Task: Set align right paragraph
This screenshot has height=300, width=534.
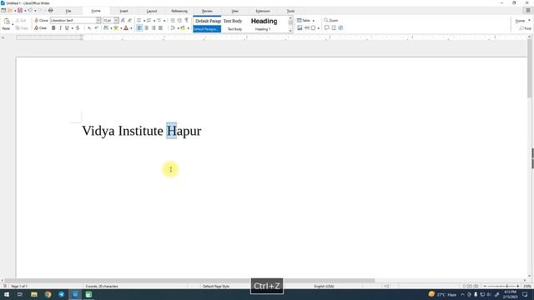Action: (x=154, y=28)
